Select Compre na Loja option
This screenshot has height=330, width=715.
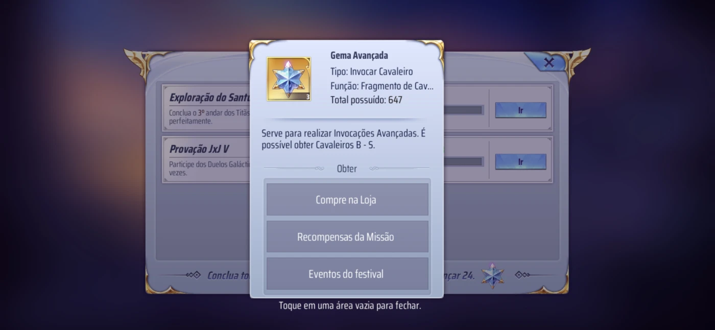[347, 200]
